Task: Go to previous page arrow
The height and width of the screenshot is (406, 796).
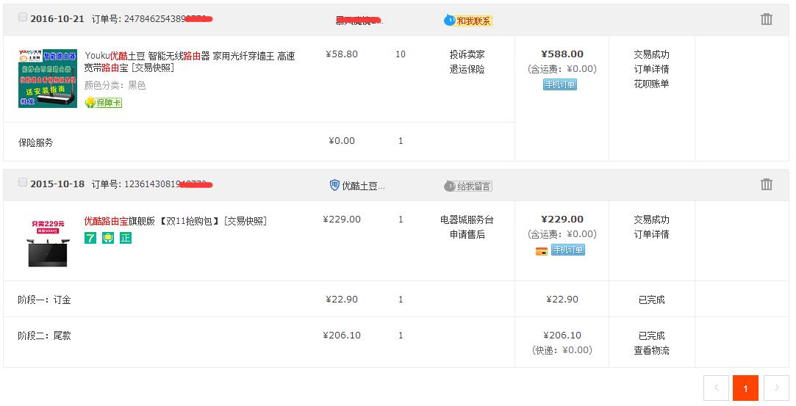Action: [716, 388]
